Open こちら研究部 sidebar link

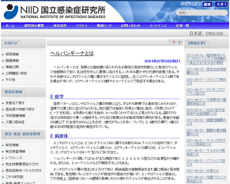click(x=15, y=177)
